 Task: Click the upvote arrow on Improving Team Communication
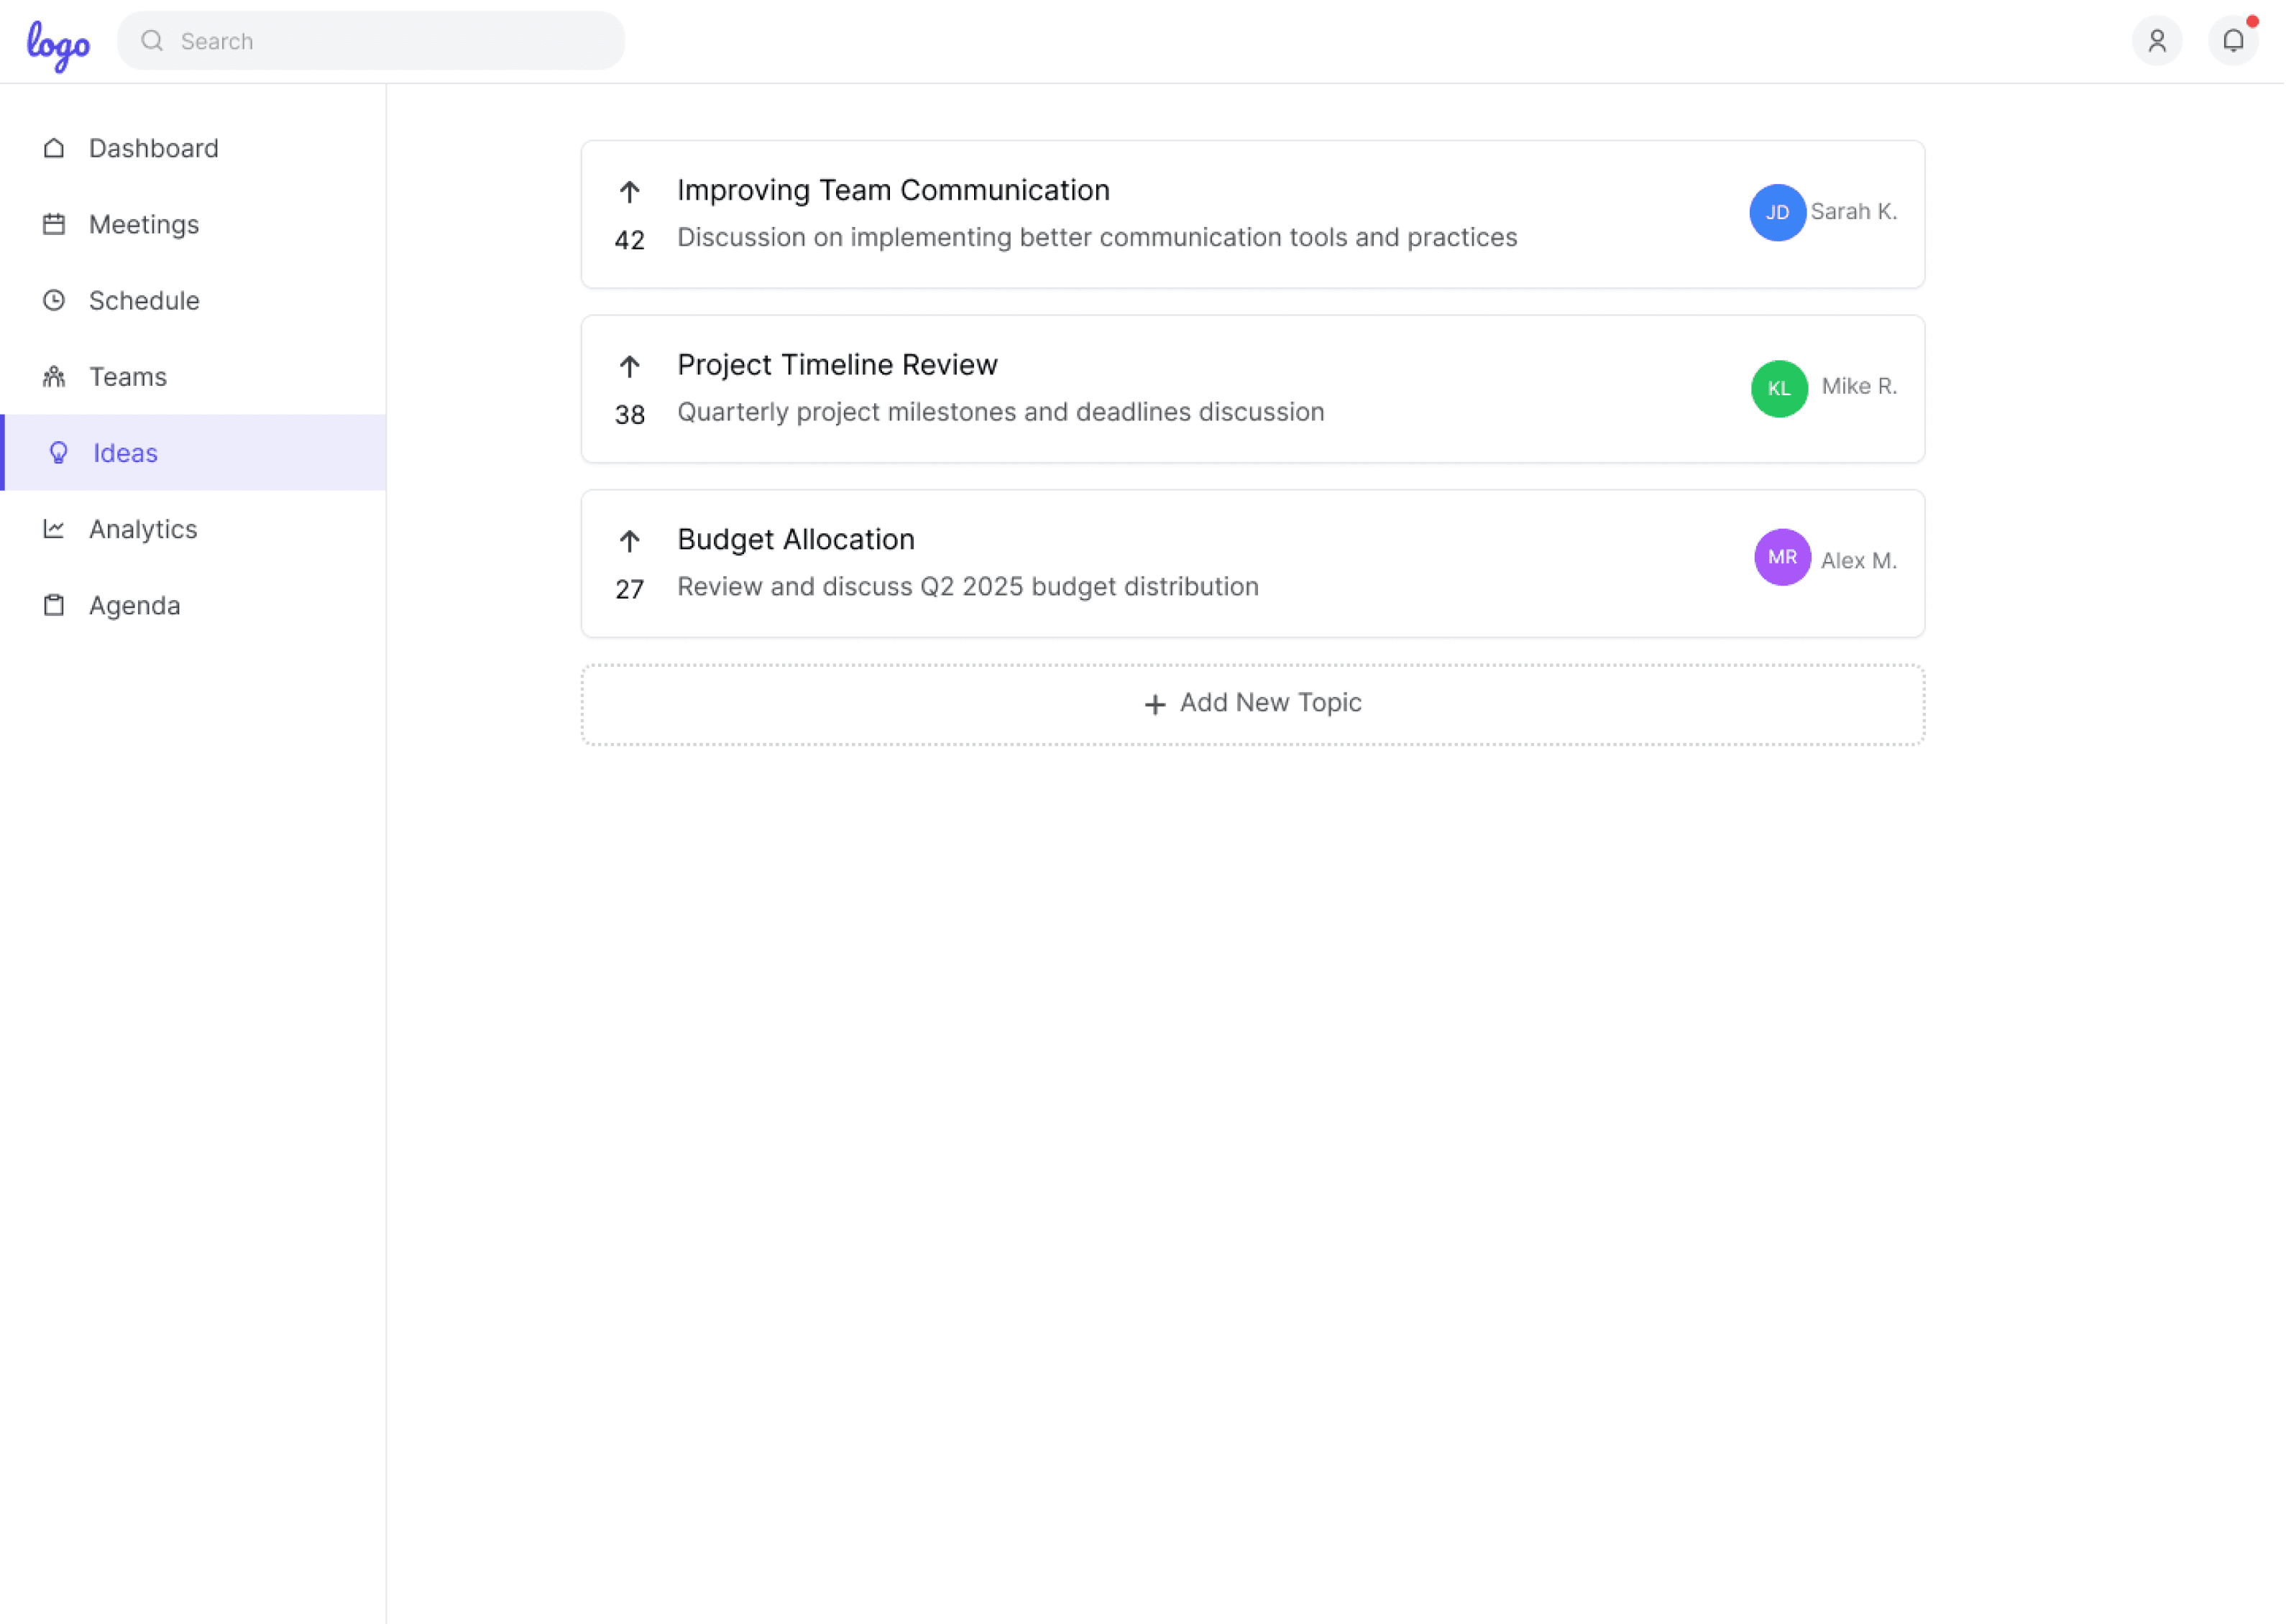[x=628, y=192]
